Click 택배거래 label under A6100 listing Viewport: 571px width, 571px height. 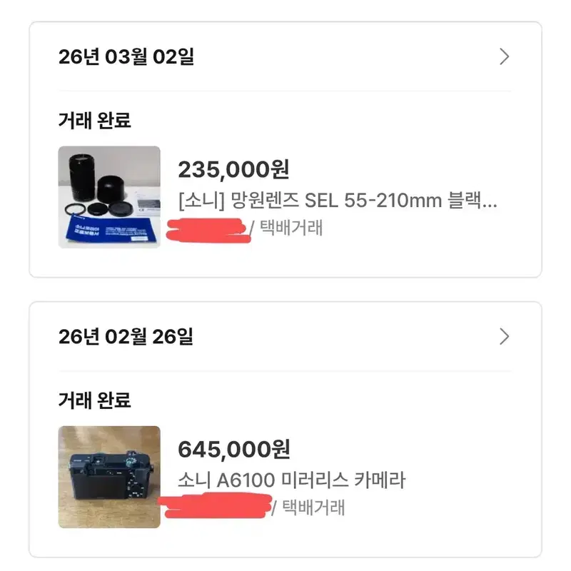point(313,507)
